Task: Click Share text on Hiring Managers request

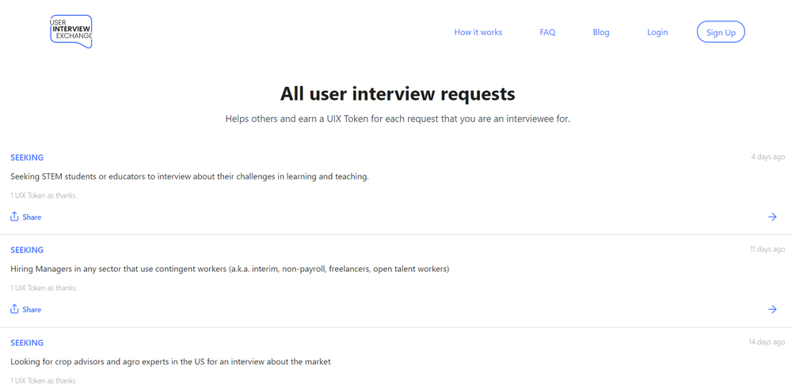Action: tap(32, 309)
